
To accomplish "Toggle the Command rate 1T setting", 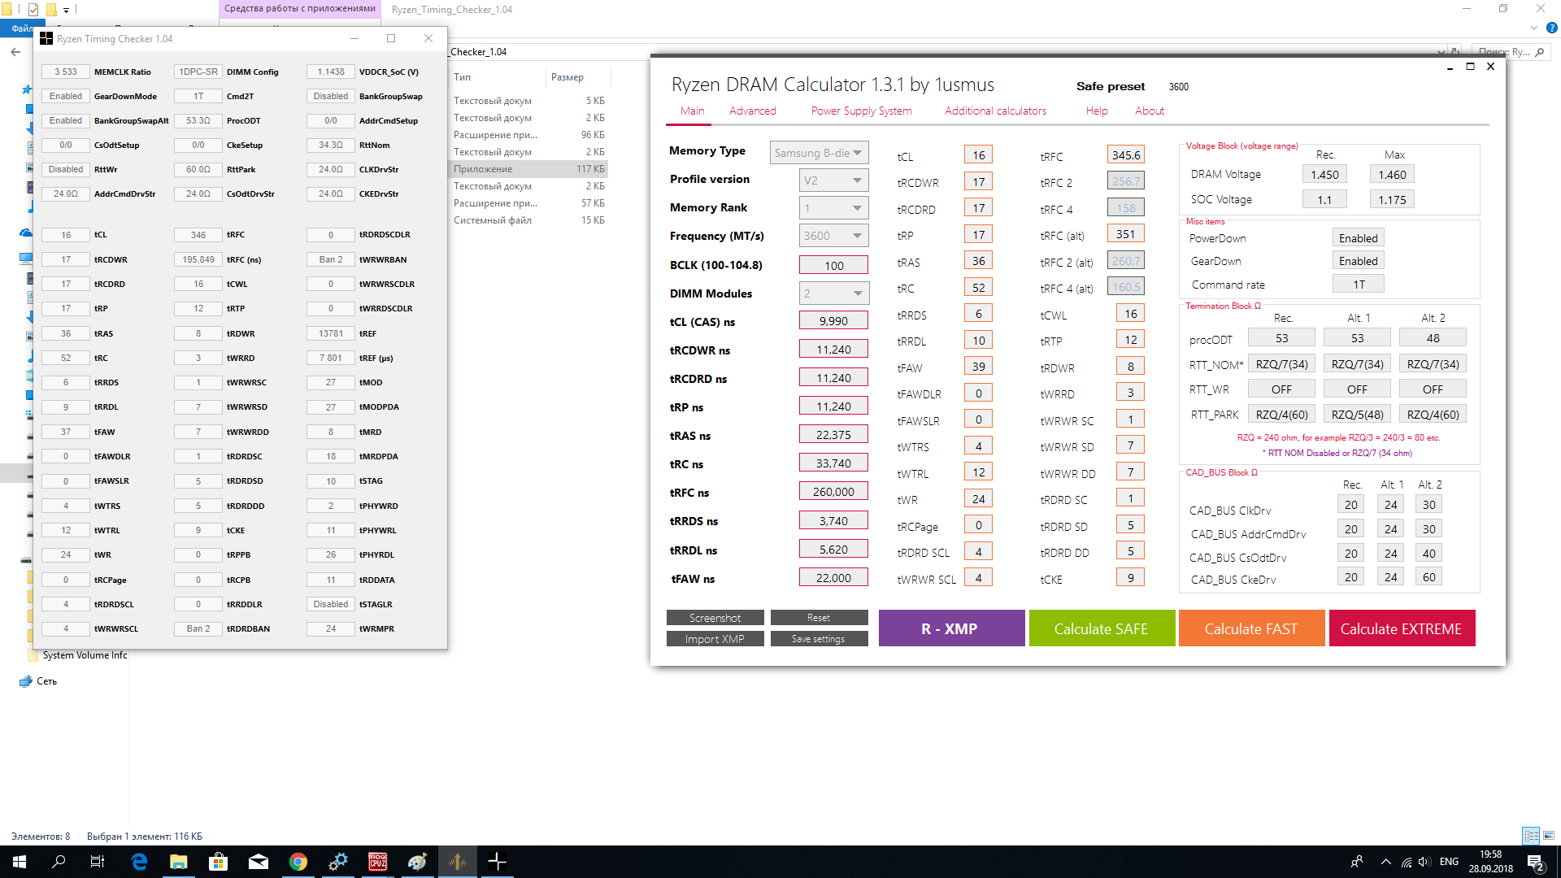I will click(x=1358, y=285).
